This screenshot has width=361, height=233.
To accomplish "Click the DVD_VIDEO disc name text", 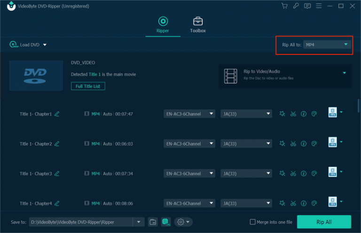I will coord(83,63).
